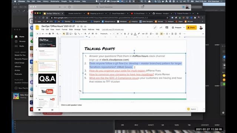Select the Cloud Posse title slide thumbnail
Viewport: 237px width, 133px height.
tap(47, 42)
